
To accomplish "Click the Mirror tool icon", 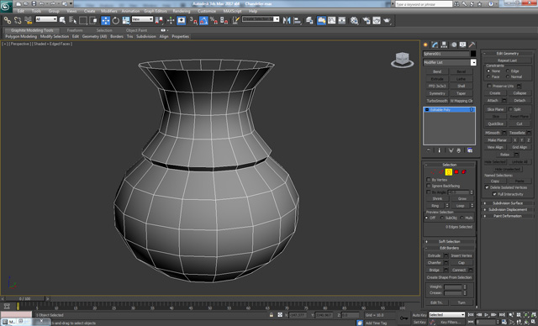I will point(287,20).
